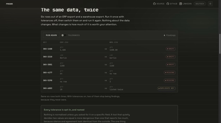Click ERP value 1,408
The width and height of the screenshot is (221, 123).
(63, 50)
